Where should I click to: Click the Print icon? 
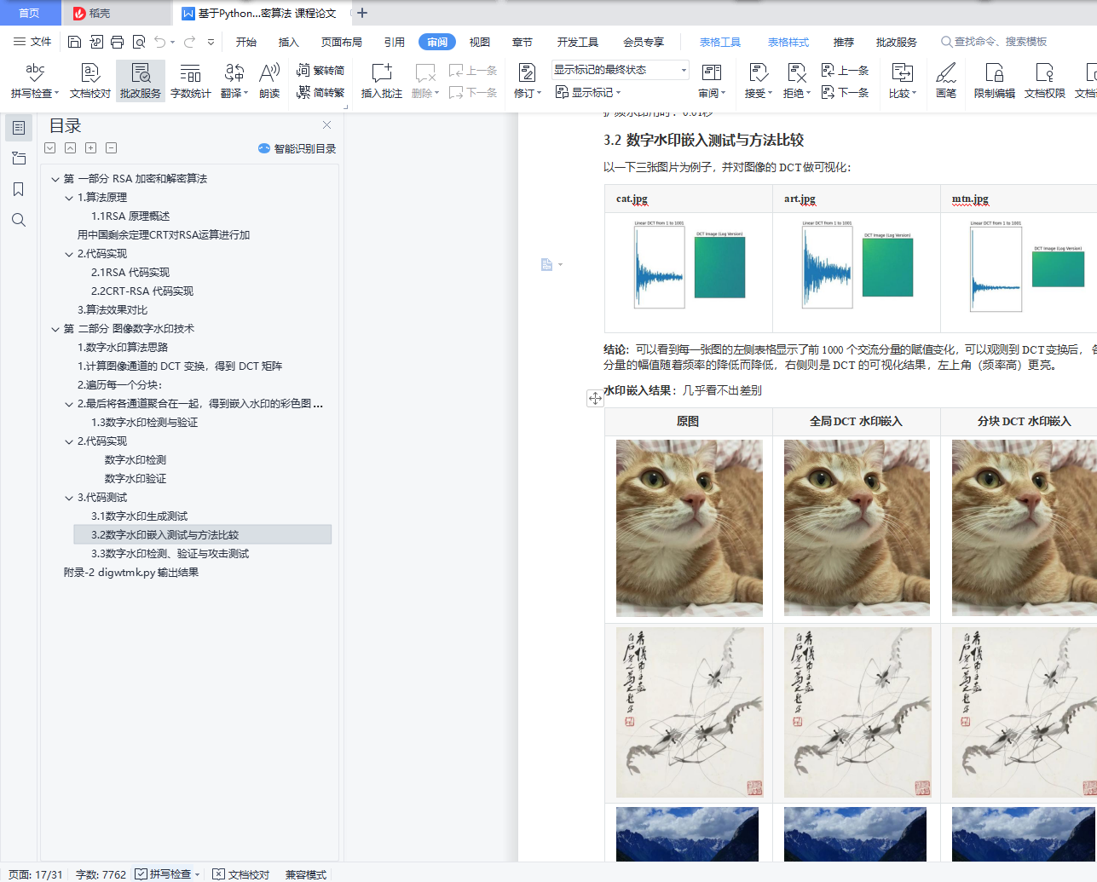tap(117, 42)
